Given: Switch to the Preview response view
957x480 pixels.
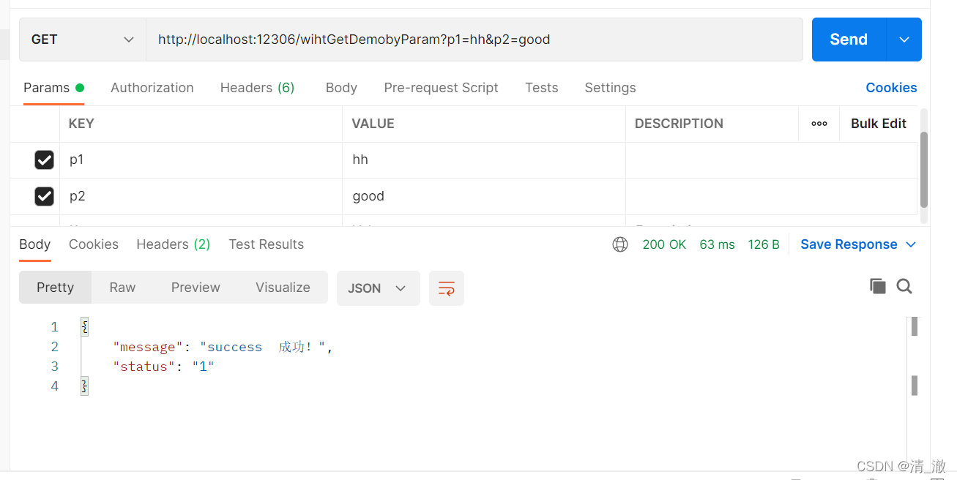Looking at the screenshot, I should pyautogui.click(x=195, y=287).
